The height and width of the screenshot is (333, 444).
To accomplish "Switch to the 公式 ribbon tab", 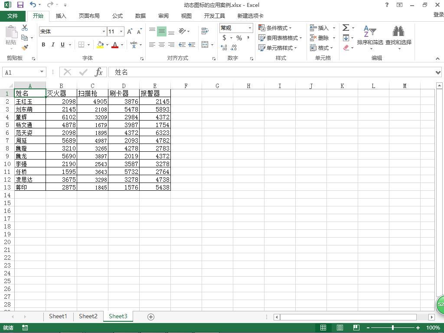I will [x=117, y=16].
